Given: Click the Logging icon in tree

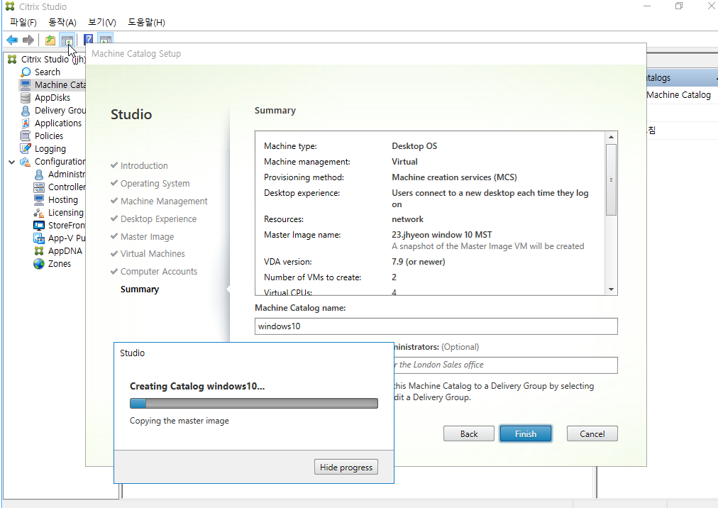Looking at the screenshot, I should (26, 148).
